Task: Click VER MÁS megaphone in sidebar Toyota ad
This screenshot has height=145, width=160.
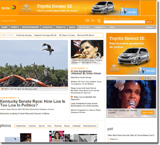Action: [147, 70]
